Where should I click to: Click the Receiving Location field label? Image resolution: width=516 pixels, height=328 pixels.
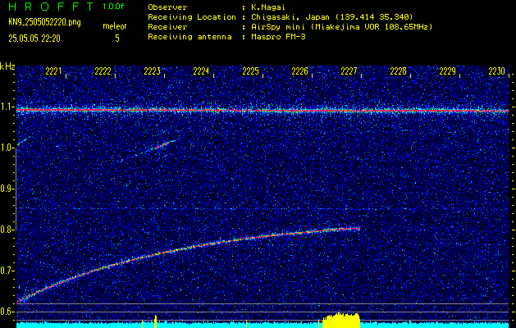[192, 16]
